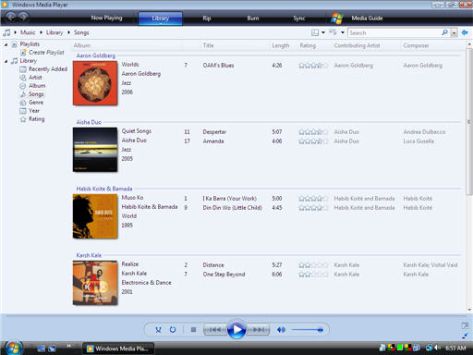
Task: Open the view options dropdown arrow
Action: (x=342, y=32)
